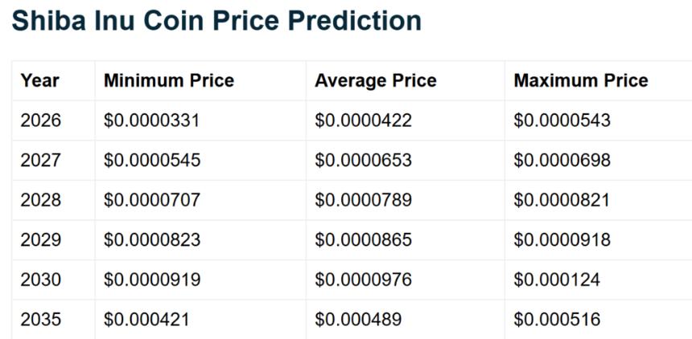Image resolution: width=692 pixels, height=339 pixels.
Task: Select the 2027 year cell
Action: tap(40, 161)
